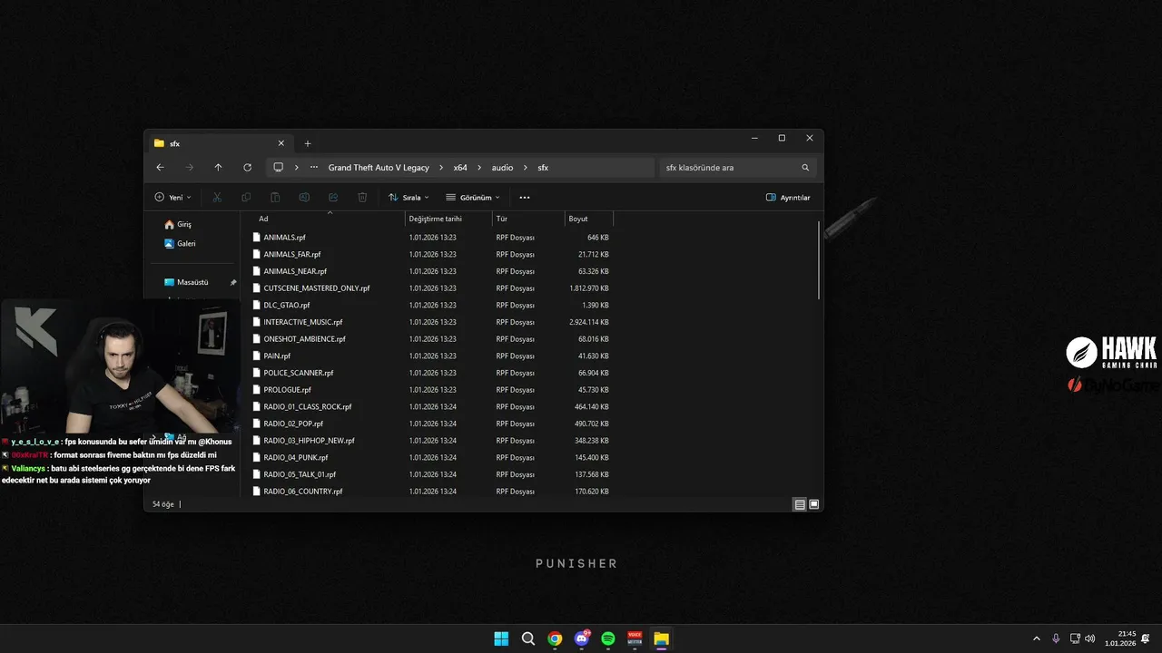
Task: Open the new tab plus button
Action: point(307,143)
